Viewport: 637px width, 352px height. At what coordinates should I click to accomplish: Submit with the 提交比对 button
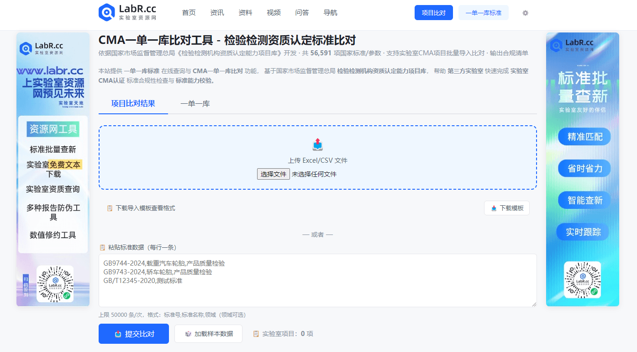click(134, 334)
